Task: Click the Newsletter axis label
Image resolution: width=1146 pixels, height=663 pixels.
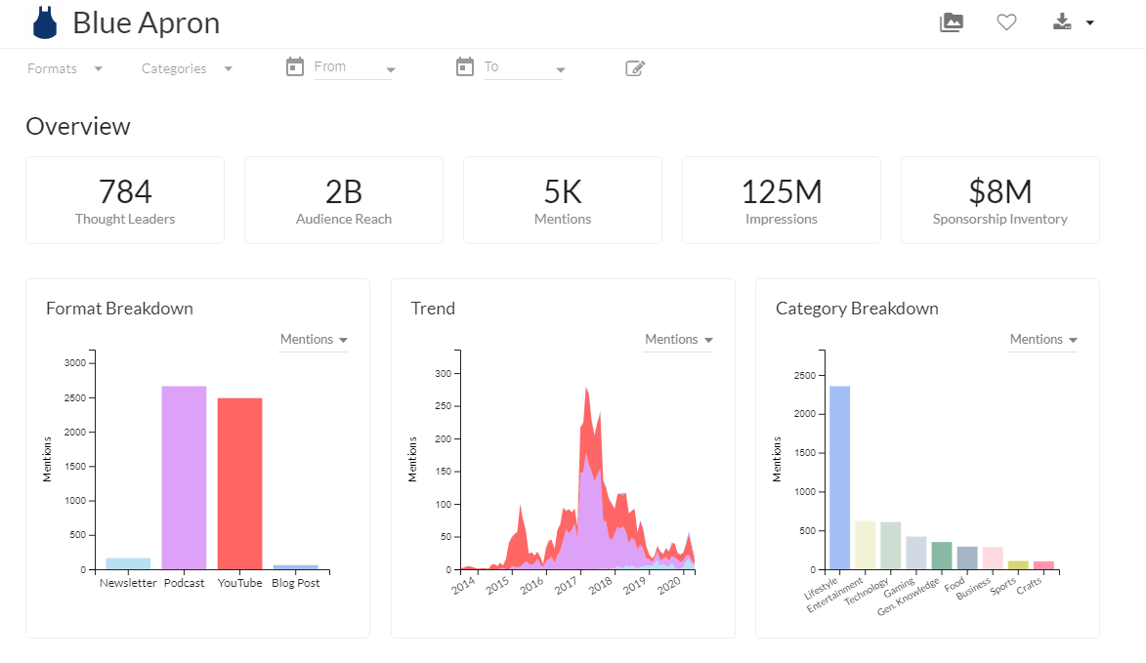Action: [x=128, y=583]
